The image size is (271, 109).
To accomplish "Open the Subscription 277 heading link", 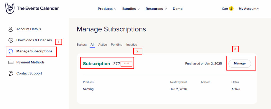I will (x=97, y=64).
